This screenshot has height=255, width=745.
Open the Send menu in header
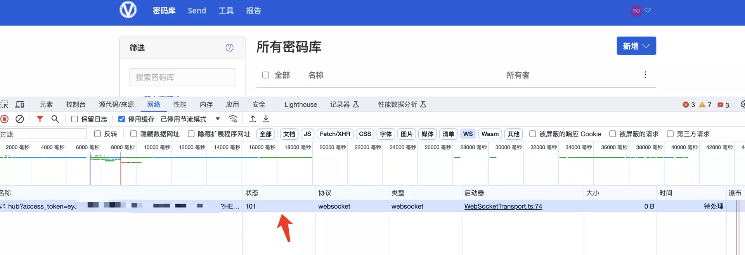pyautogui.click(x=197, y=11)
